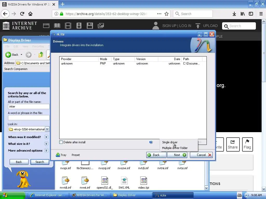The image size is (266, 199).
Task: Click file name search field containing inter
Action: [x=29, y=106]
